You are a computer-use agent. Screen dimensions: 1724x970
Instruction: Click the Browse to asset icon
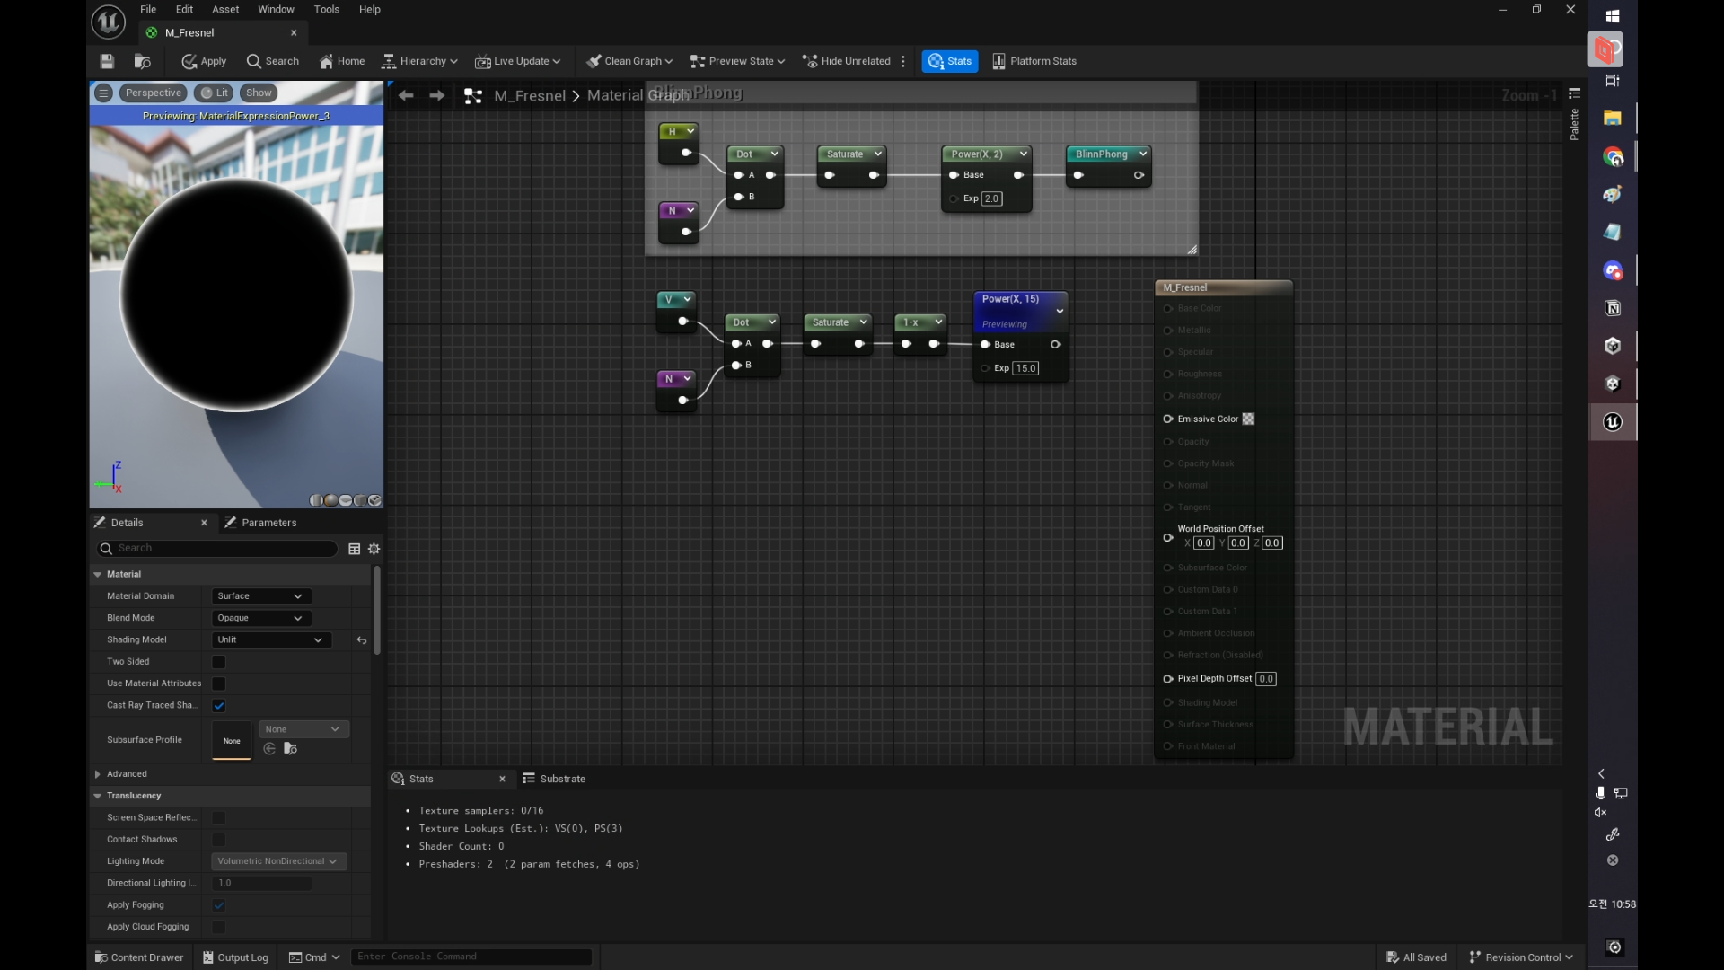point(142,61)
